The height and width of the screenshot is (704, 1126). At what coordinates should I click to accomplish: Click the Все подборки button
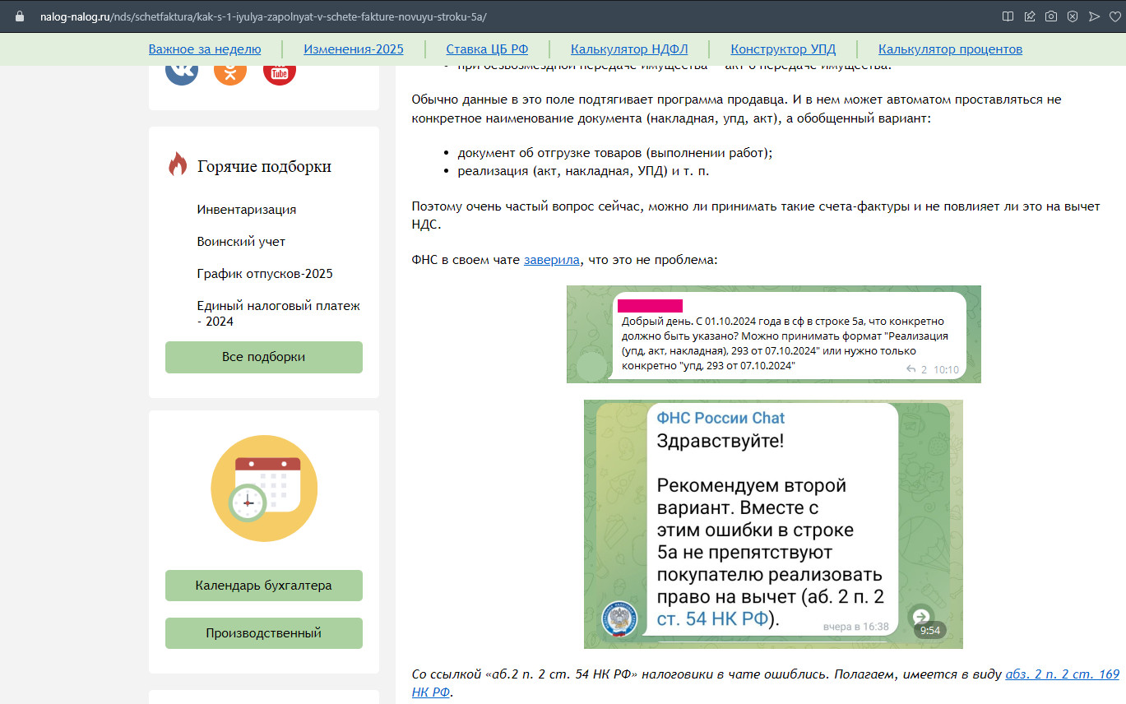tap(263, 357)
